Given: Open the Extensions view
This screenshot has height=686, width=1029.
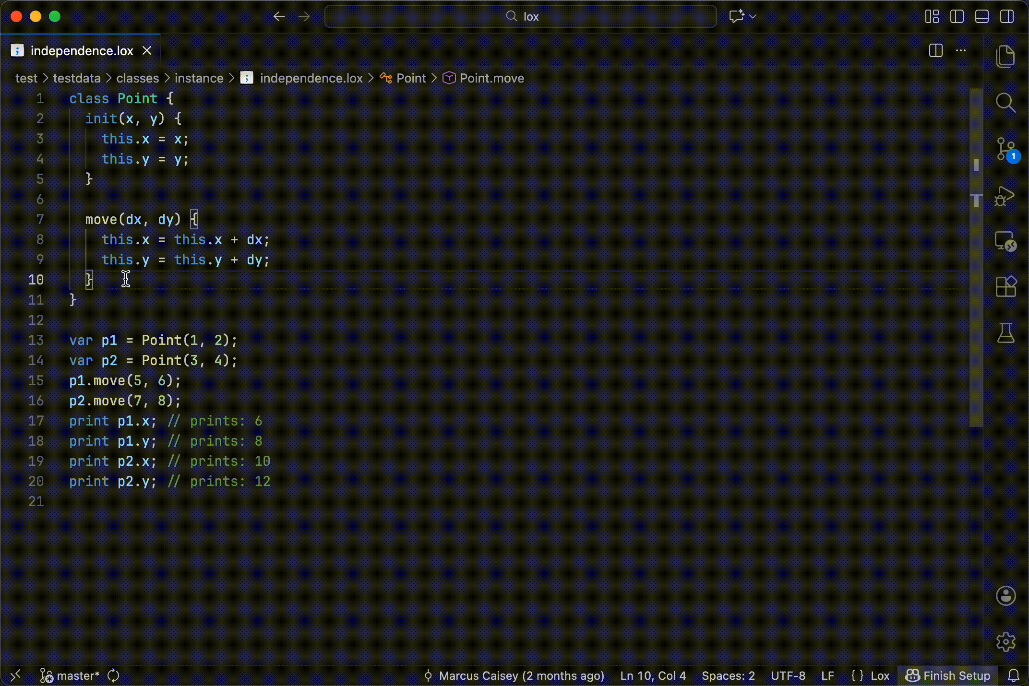Looking at the screenshot, I should click(x=1005, y=287).
